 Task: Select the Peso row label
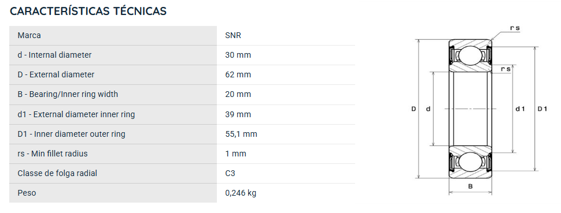27,193
